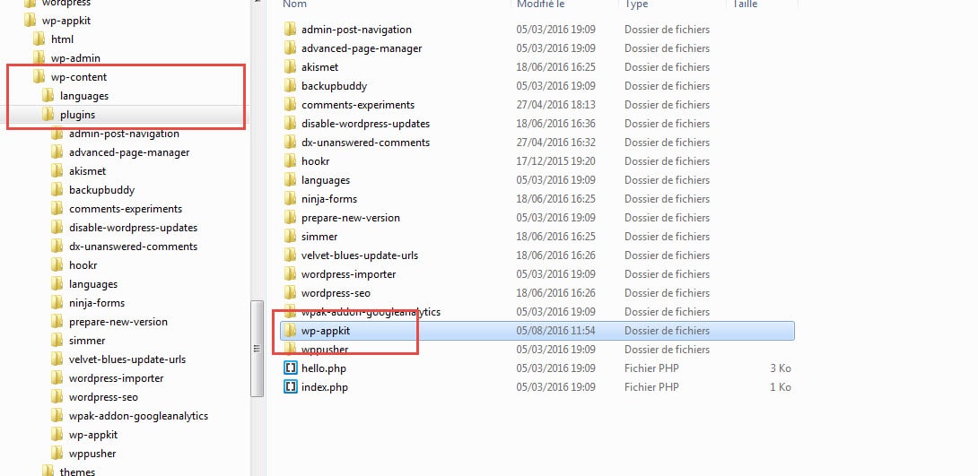
Task: Select wp-appkit parent folder in tree
Action: (x=66, y=21)
